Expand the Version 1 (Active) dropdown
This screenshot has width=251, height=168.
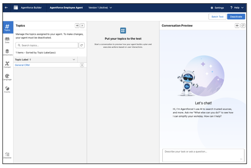(100, 8)
